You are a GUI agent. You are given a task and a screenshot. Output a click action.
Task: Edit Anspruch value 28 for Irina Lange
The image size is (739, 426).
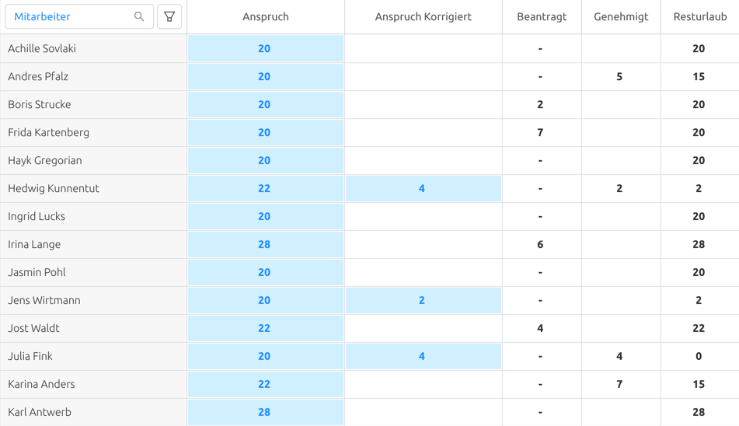[x=265, y=245]
